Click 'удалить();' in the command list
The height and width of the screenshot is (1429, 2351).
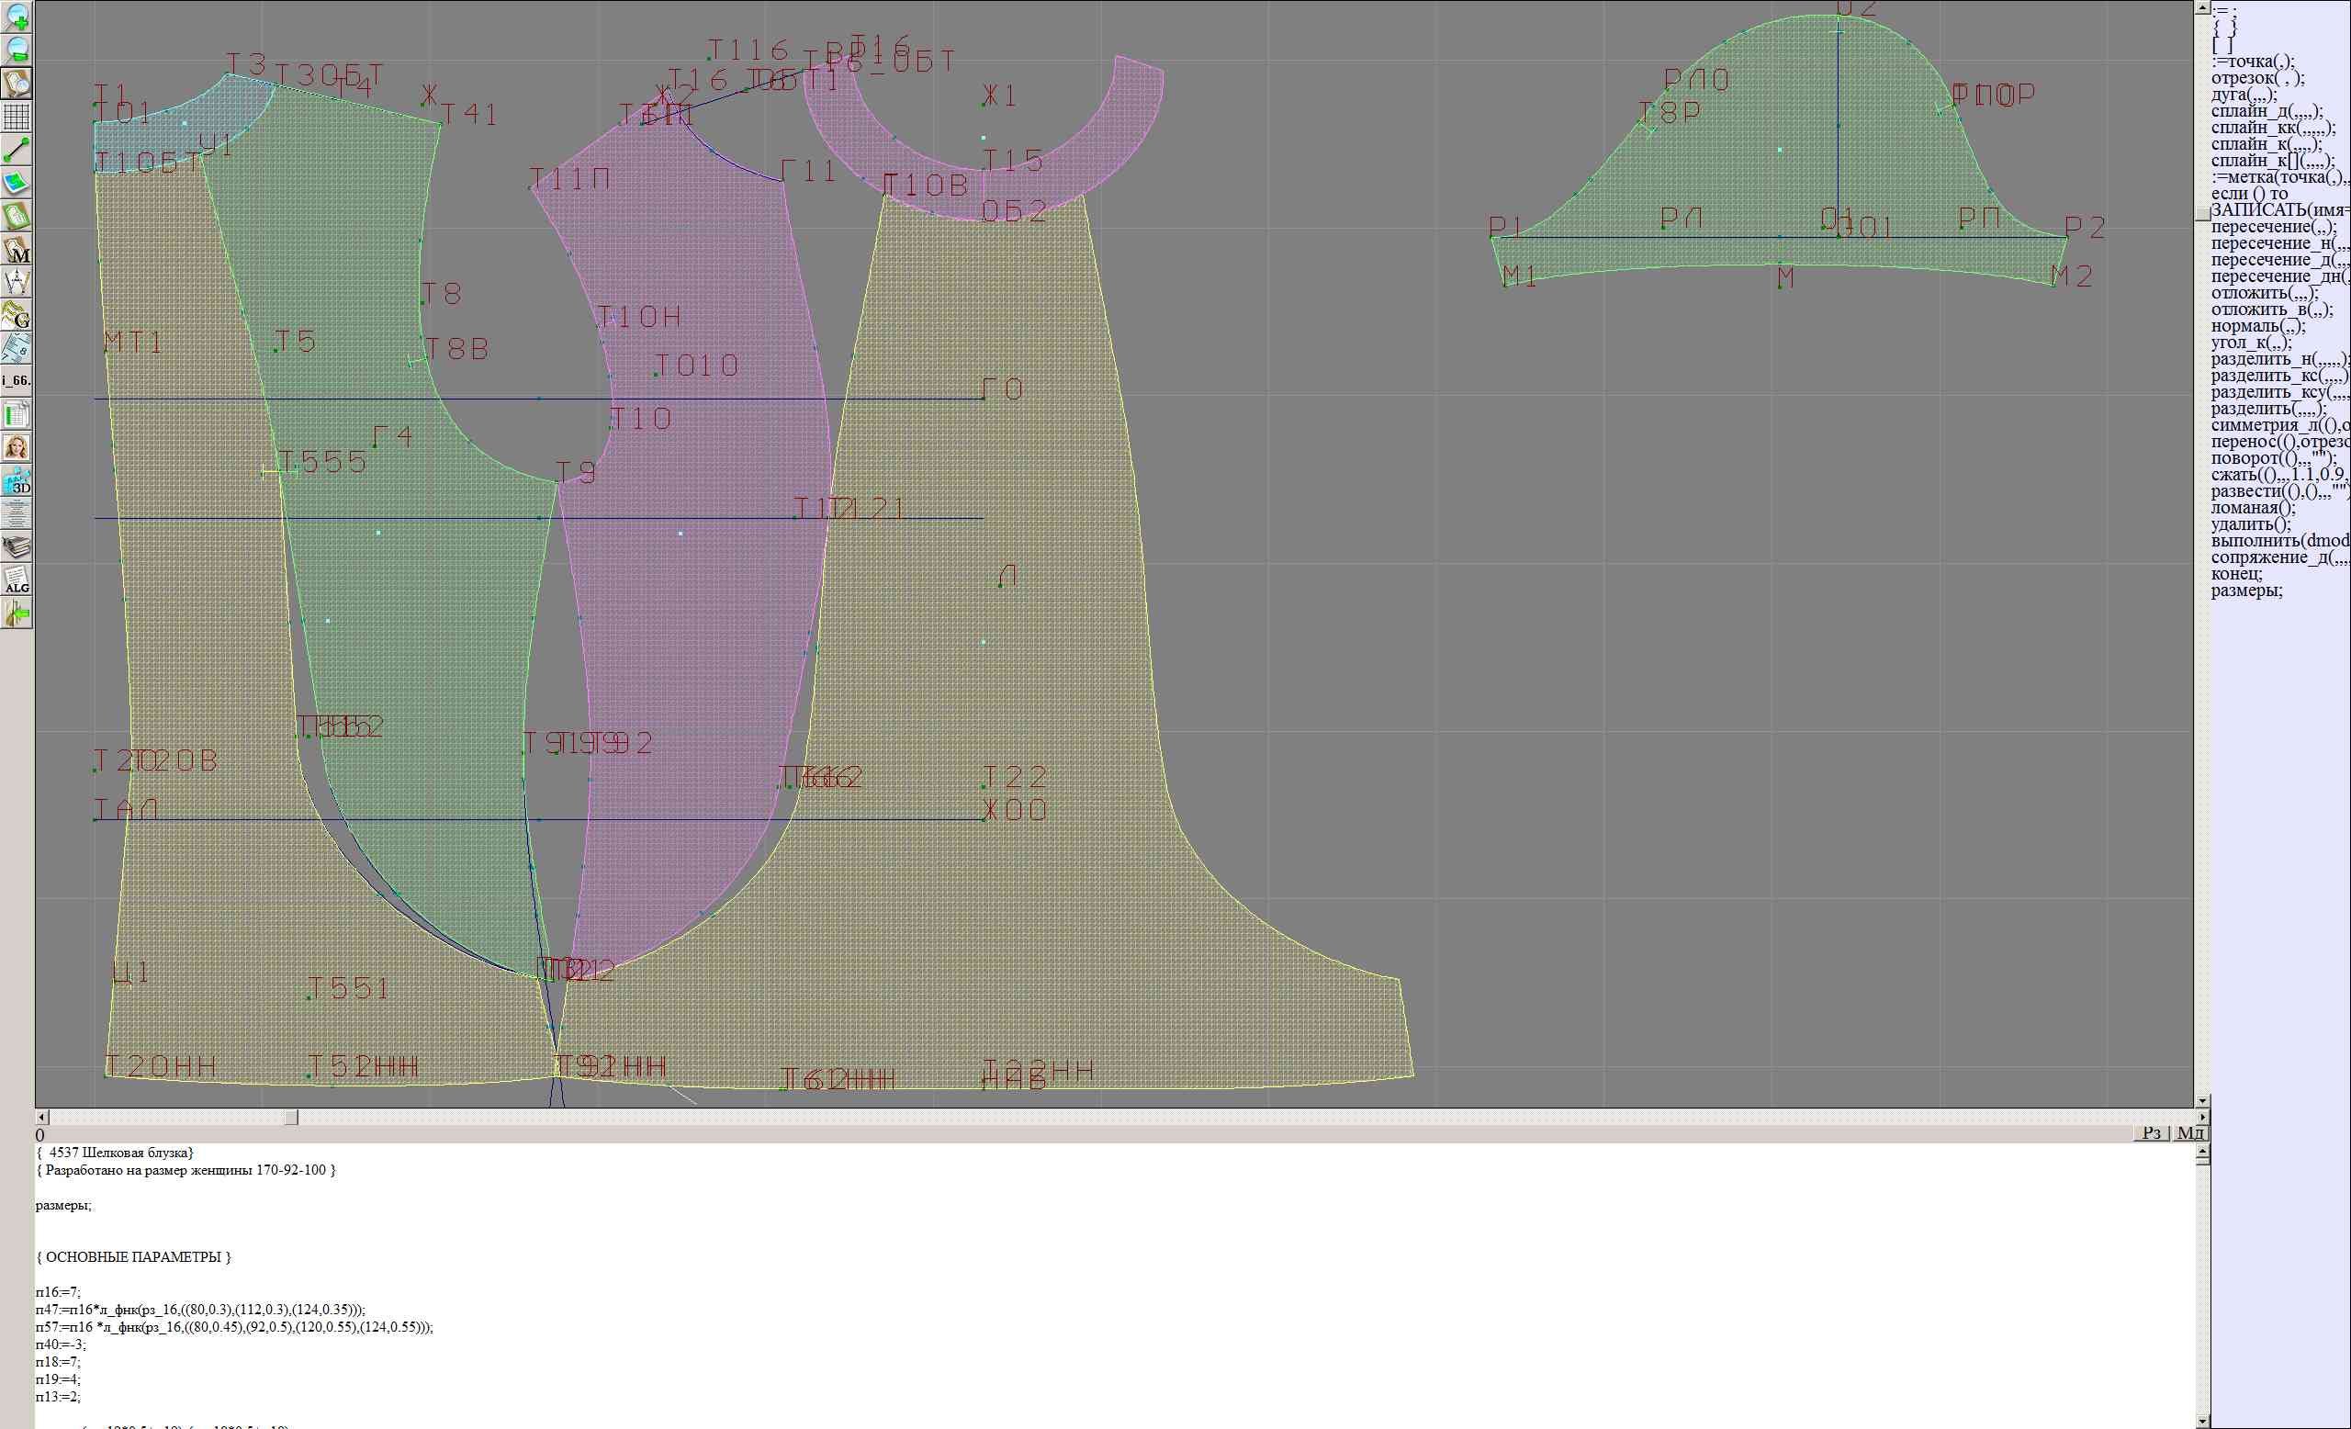(2250, 523)
